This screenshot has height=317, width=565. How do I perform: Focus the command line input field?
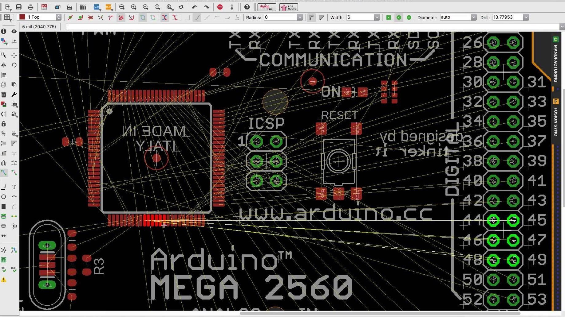pyautogui.click(x=313, y=27)
